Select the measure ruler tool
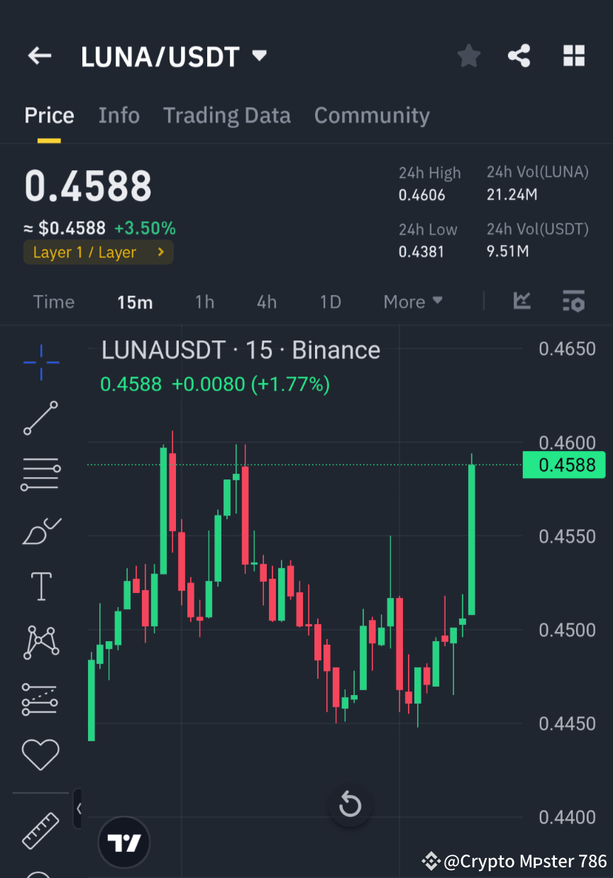 coord(40,830)
